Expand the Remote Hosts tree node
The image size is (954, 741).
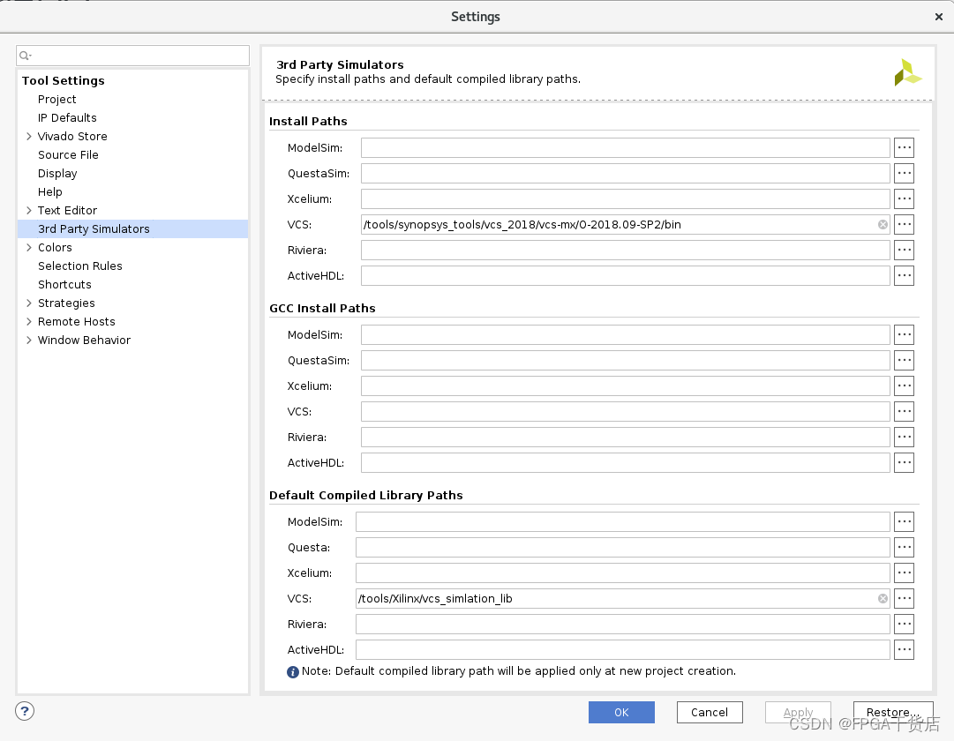pyautogui.click(x=28, y=322)
